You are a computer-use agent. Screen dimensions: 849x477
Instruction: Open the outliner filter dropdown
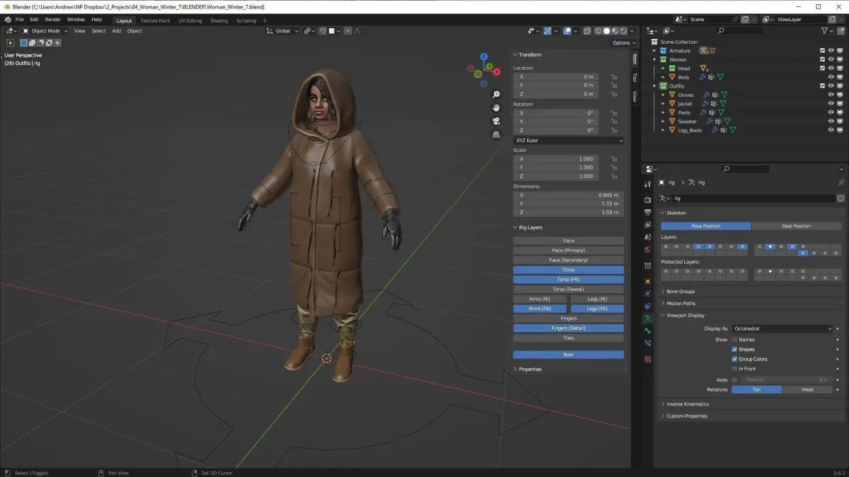(827, 31)
